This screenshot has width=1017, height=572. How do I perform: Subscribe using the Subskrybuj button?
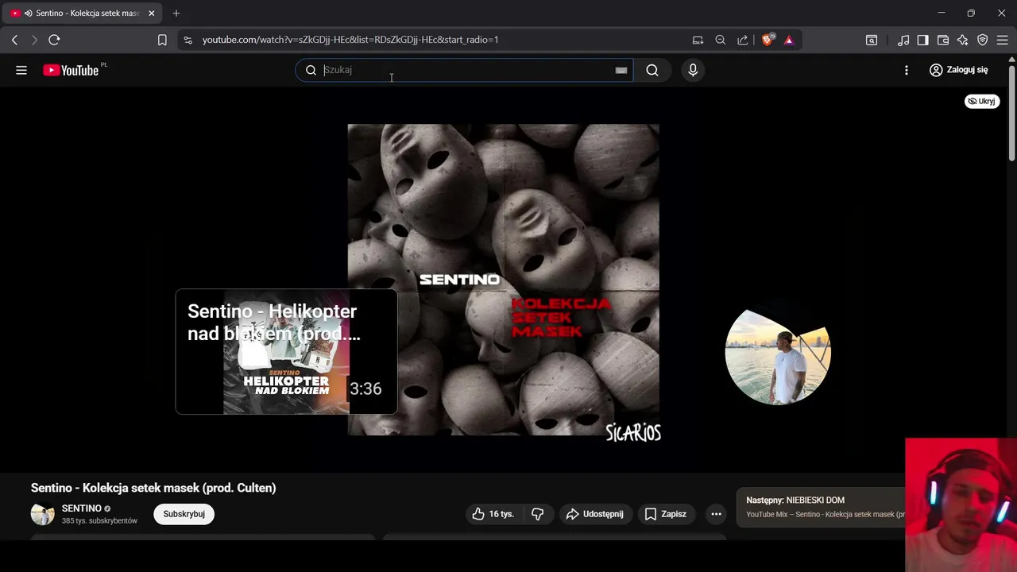coord(184,514)
